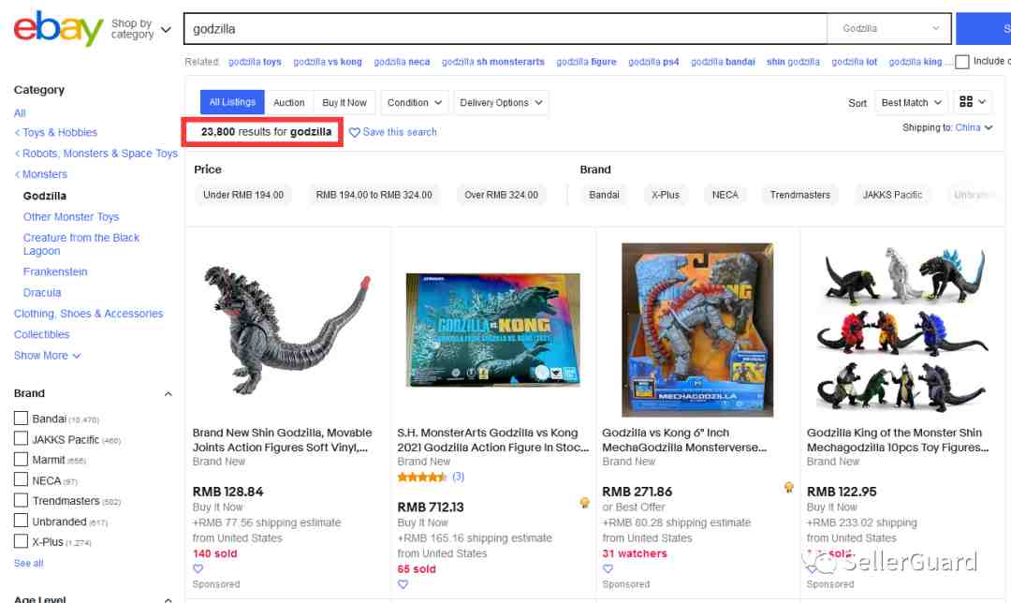This screenshot has width=1011, height=603.
Task: Switch to the Buy It Now tab
Action: pyautogui.click(x=344, y=103)
